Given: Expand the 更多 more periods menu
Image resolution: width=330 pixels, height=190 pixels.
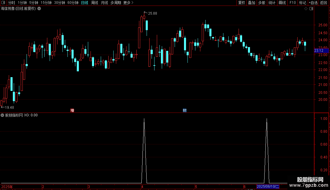Looking at the screenshot, I should coord(128,3).
